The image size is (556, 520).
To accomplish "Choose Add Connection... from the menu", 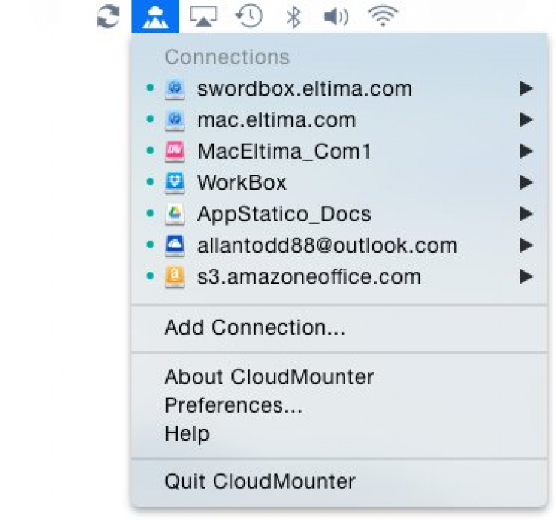I will coord(340,327).
